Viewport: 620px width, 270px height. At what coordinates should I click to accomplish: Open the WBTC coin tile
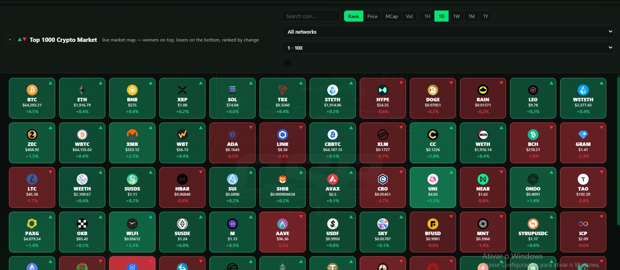pos(82,143)
